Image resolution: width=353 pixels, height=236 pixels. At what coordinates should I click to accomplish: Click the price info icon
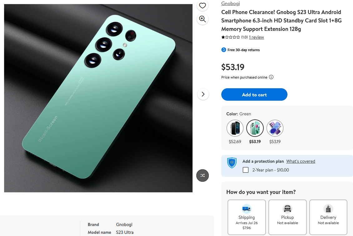271,77
